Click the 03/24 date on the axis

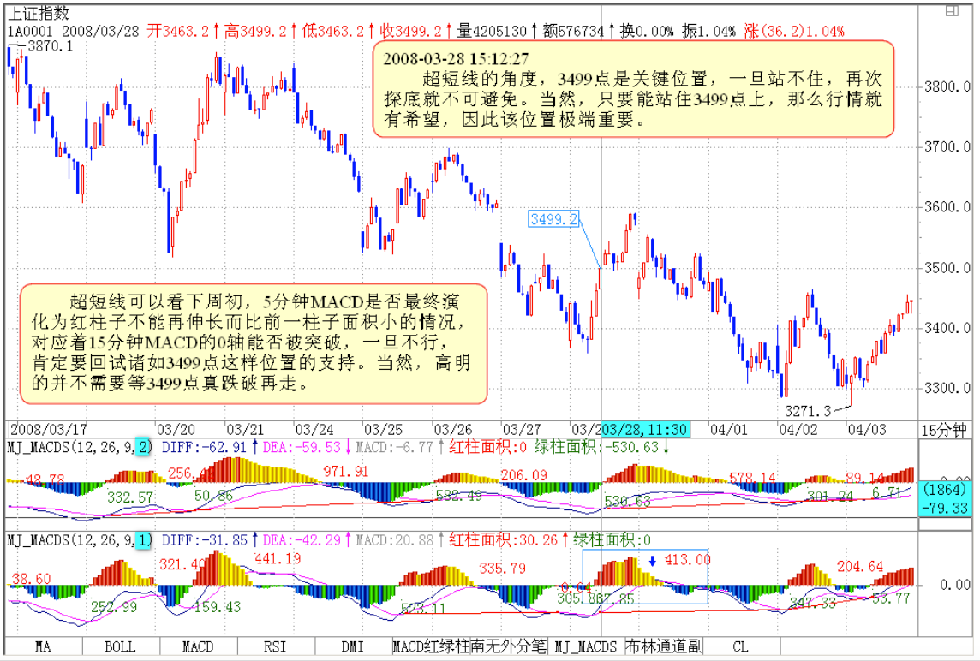[x=314, y=430]
